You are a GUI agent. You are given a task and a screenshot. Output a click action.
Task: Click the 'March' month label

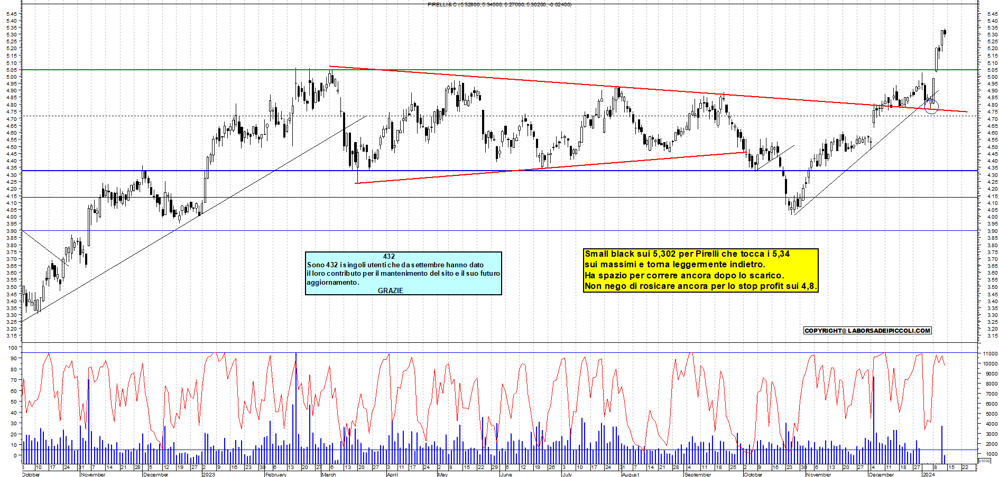click(328, 474)
